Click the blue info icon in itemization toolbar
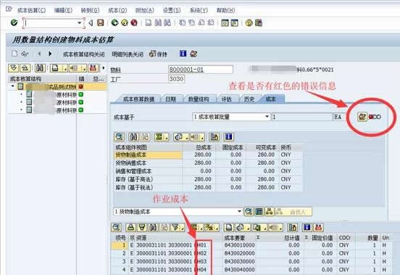 tap(307, 227)
